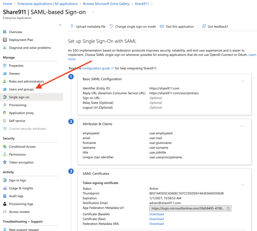Click the user.userprincipalname claim value
Screen dimensions: 257x231
tap(166, 157)
